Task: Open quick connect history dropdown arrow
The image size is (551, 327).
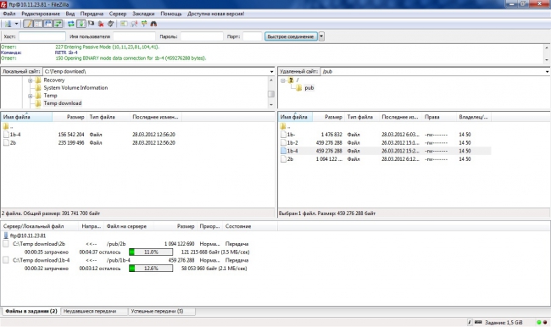Action: click(x=321, y=36)
